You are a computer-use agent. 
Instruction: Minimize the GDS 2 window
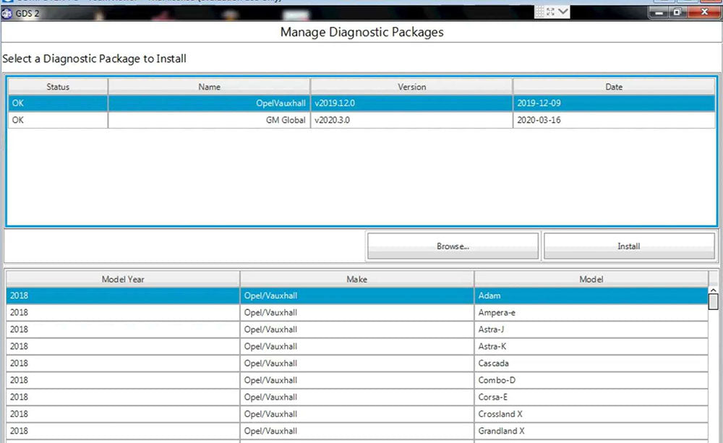click(x=658, y=12)
